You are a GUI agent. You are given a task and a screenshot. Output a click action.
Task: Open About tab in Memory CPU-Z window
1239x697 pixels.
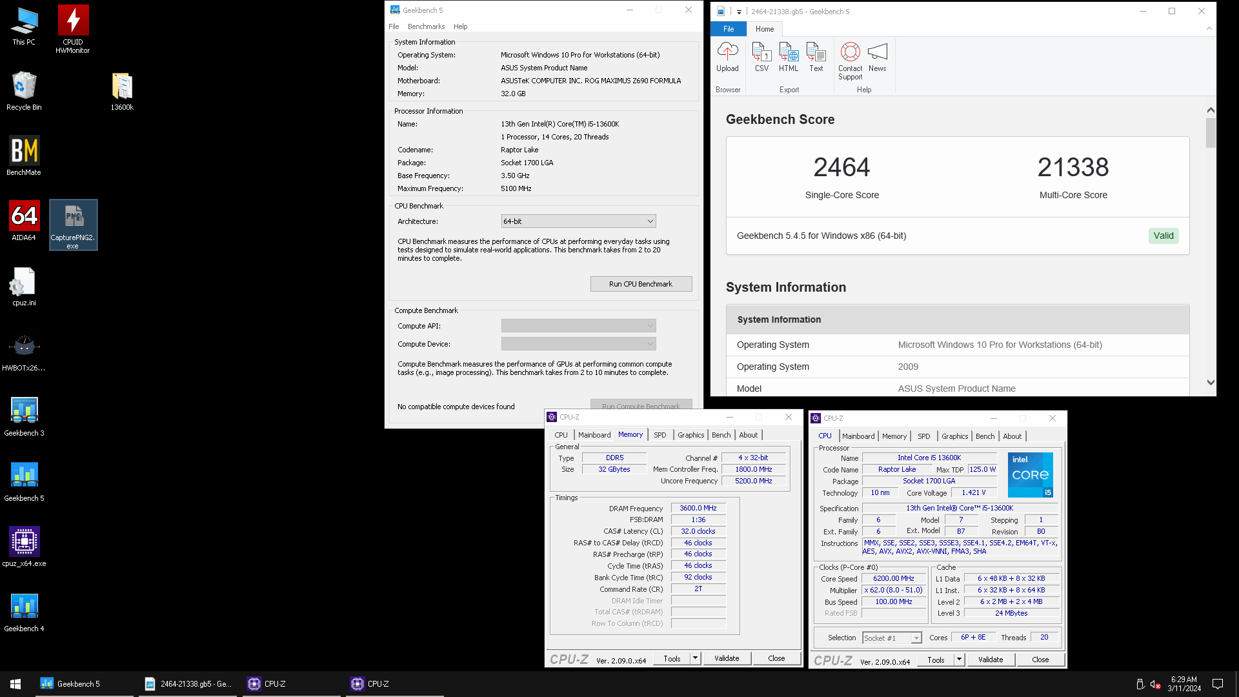(x=748, y=435)
